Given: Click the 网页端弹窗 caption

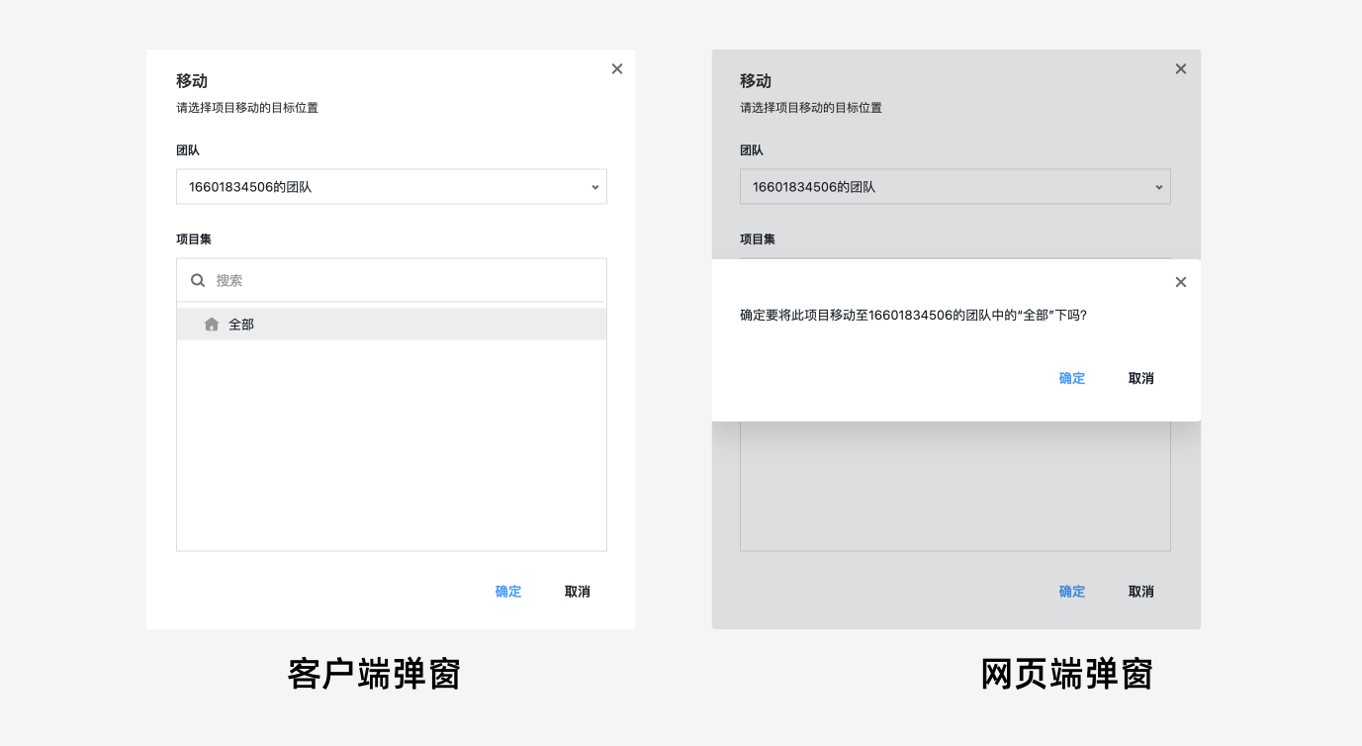Looking at the screenshot, I should (1067, 674).
